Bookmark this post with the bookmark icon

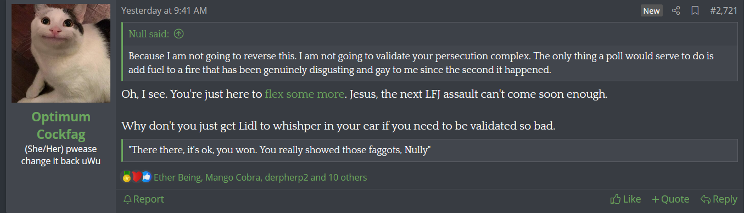tap(695, 11)
